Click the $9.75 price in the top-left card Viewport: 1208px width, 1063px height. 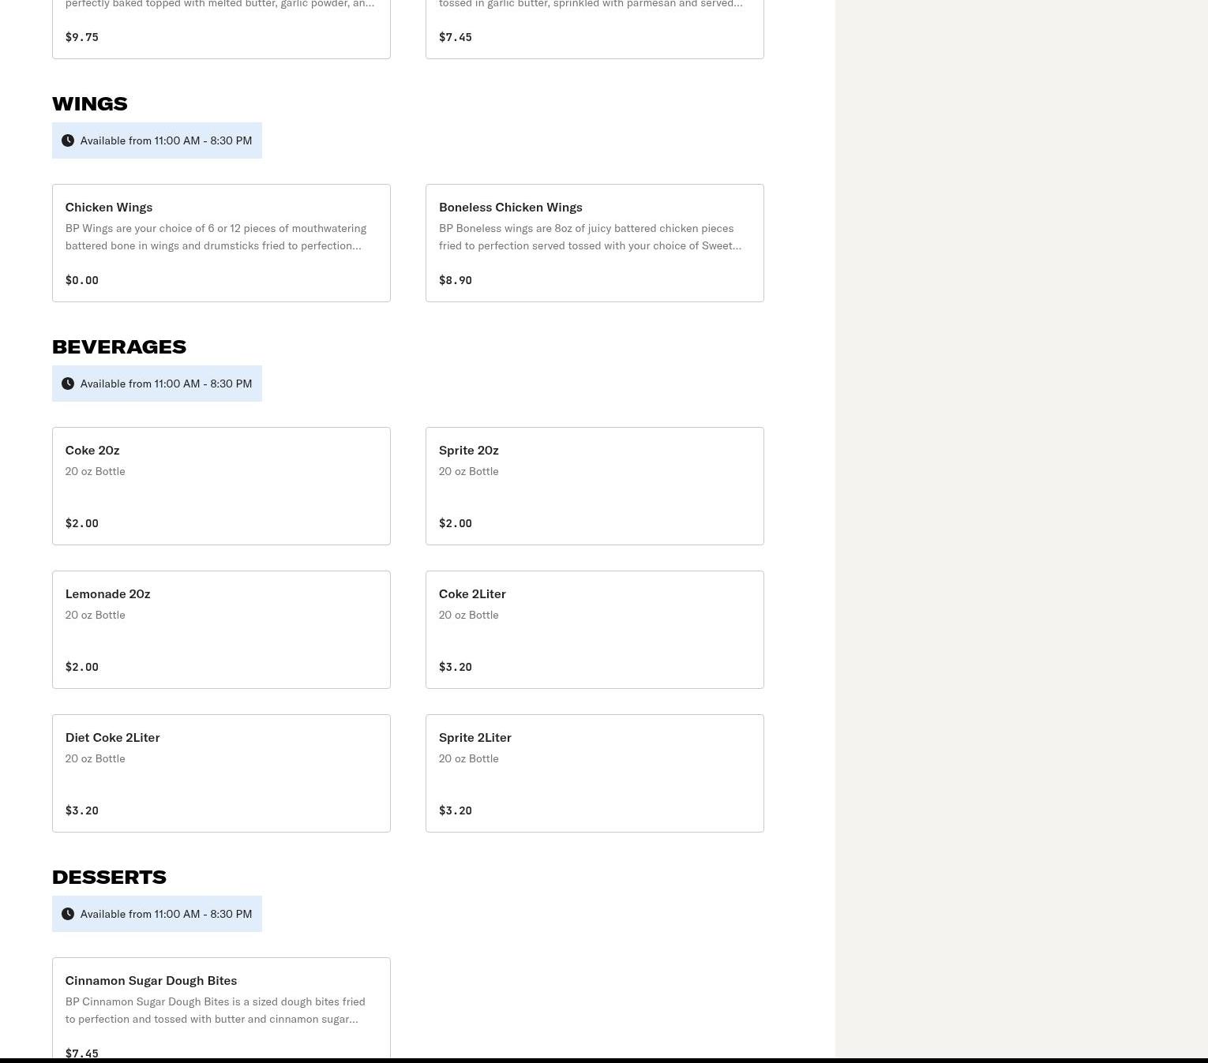82,37
